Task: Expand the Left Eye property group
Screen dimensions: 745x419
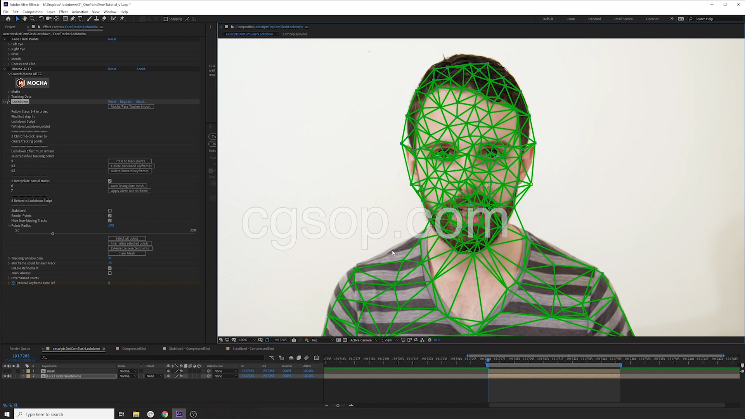Action: (9, 44)
